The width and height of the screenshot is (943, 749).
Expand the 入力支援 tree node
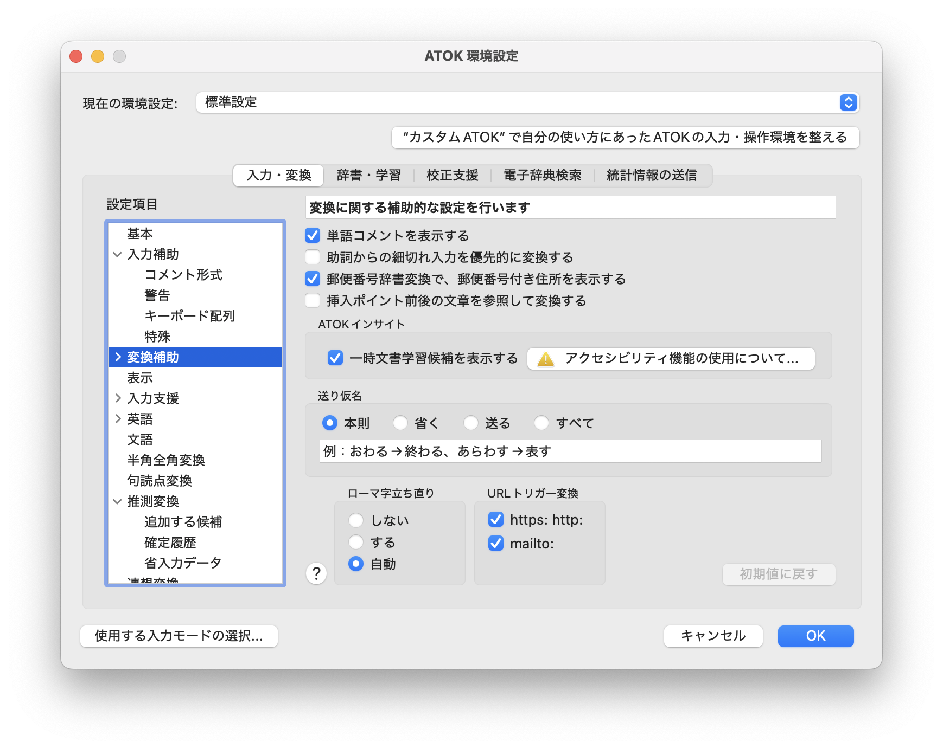tap(118, 398)
